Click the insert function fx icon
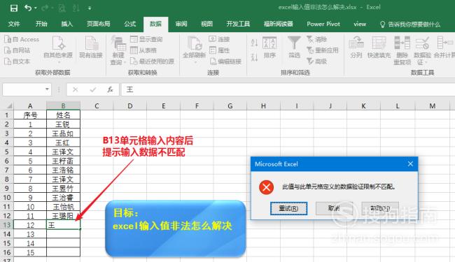The height and width of the screenshot is (262, 455). [110, 89]
